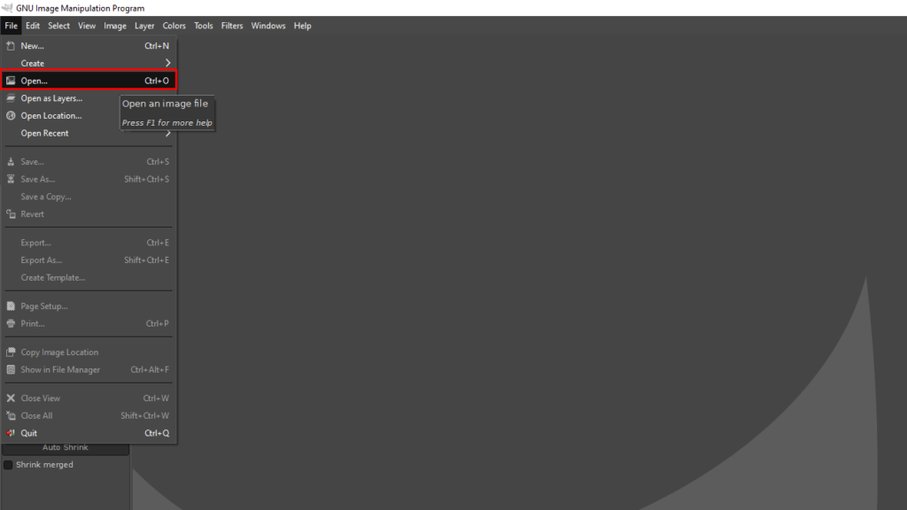The image size is (907, 510).
Task: Choose Print... in the File menu
Action: click(x=89, y=323)
